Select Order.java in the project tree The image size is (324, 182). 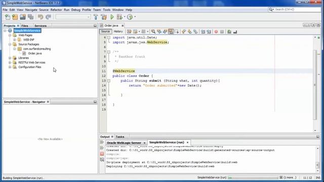[35, 54]
